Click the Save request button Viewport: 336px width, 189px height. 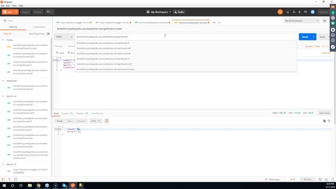(x=322, y=37)
